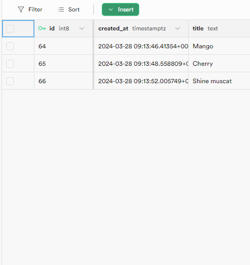Open the Filter options
Image resolution: width=250 pixels, height=265 pixels.
click(30, 9)
